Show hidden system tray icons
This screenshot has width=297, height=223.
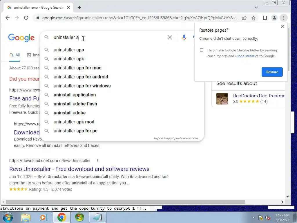(253, 217)
